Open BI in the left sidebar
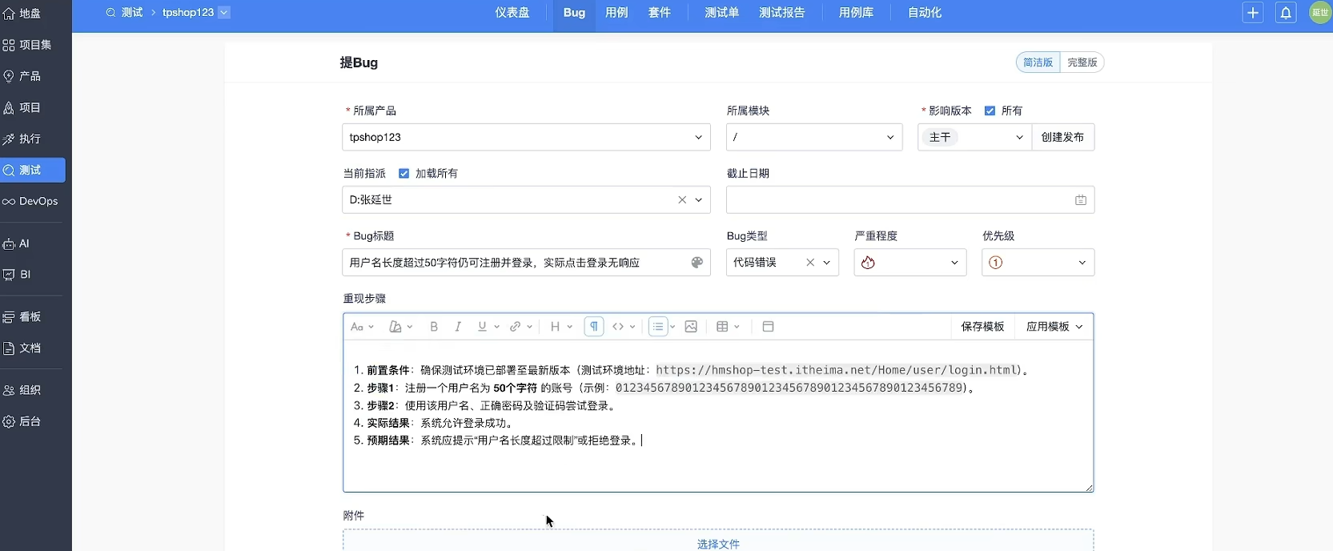The height and width of the screenshot is (551, 1333). point(17,274)
